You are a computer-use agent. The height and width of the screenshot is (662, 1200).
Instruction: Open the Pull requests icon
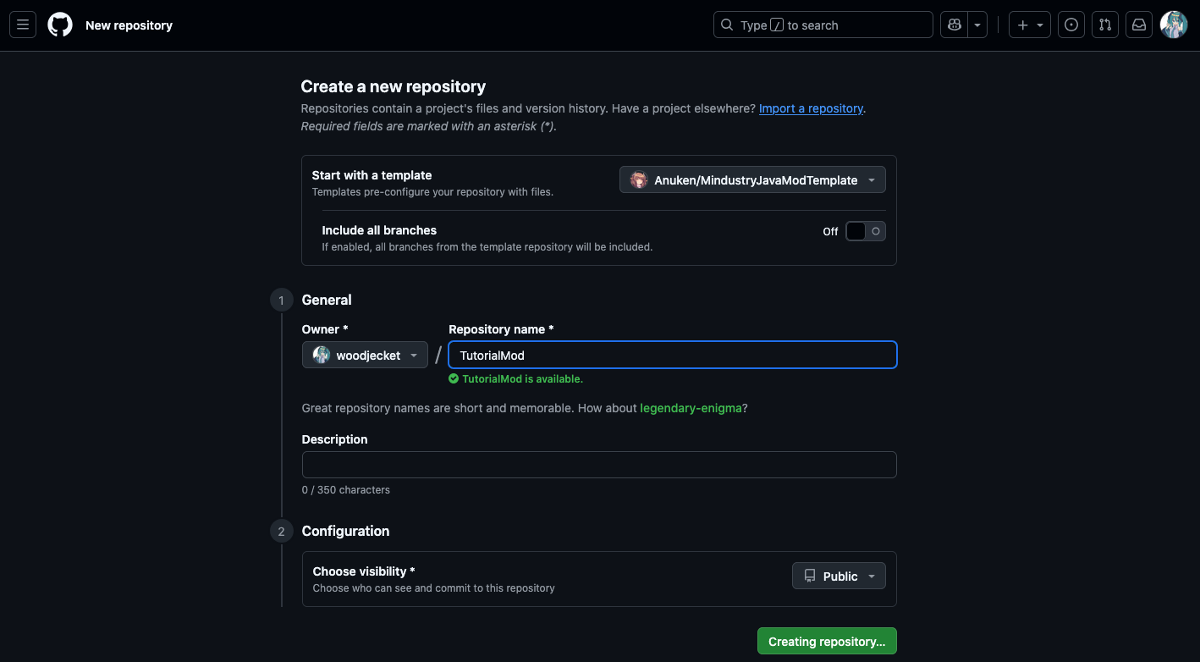click(1104, 25)
